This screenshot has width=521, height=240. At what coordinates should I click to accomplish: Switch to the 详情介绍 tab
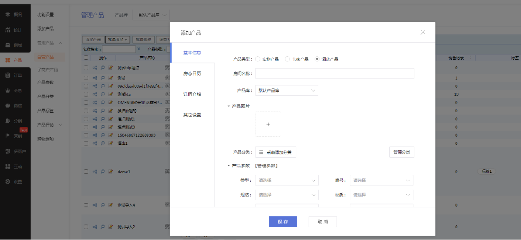pos(192,94)
